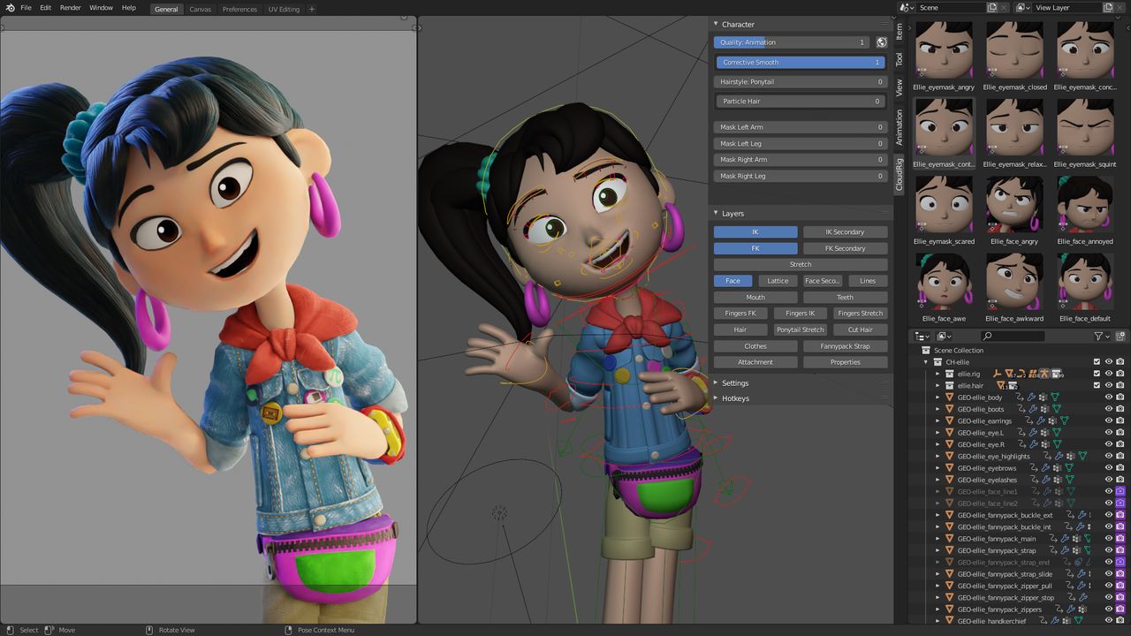Click the Blender logo icon in the top-left
Screen dimensions: 1131x636
(9, 7)
